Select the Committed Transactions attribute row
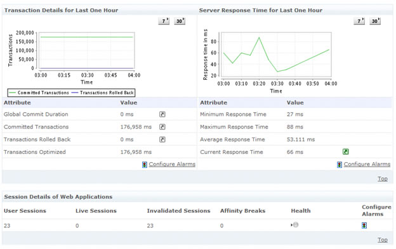The width and height of the screenshot is (396, 249). pos(100,127)
